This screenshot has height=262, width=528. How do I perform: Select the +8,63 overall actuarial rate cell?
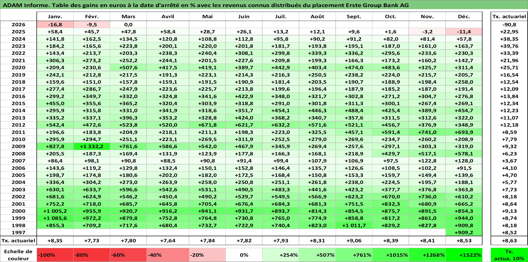(x=509, y=241)
